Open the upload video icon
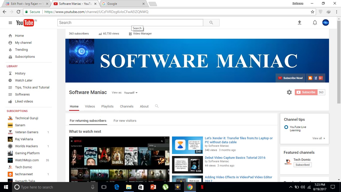 (300, 22)
